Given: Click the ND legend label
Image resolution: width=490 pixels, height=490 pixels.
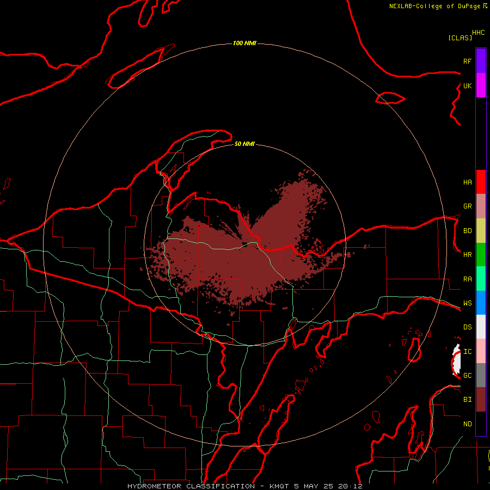Looking at the screenshot, I should [x=467, y=424].
